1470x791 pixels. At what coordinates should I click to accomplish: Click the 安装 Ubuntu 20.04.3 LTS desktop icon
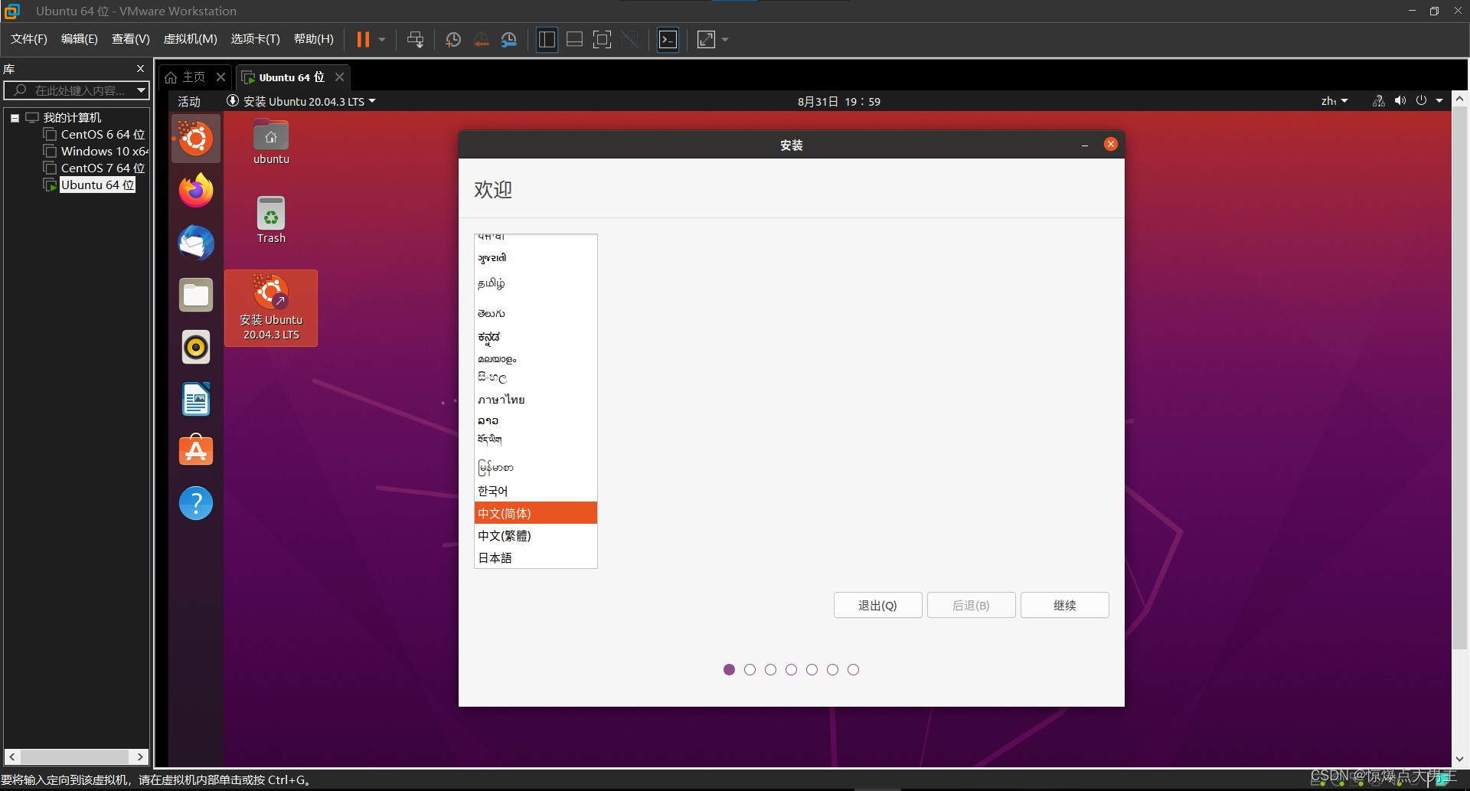click(271, 308)
